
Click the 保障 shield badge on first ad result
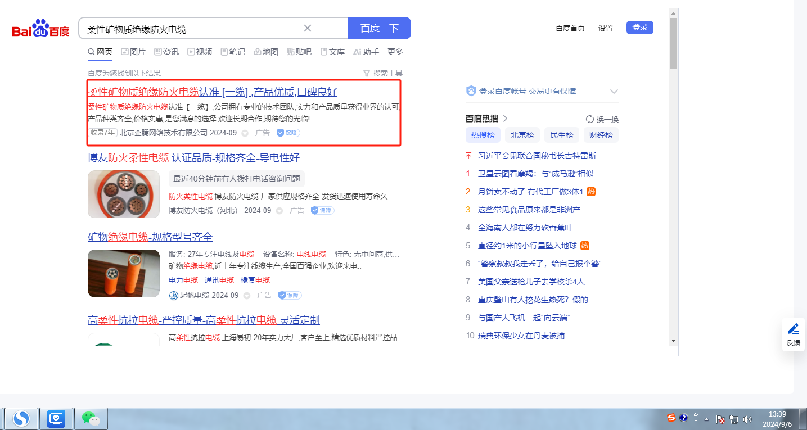[x=288, y=133]
